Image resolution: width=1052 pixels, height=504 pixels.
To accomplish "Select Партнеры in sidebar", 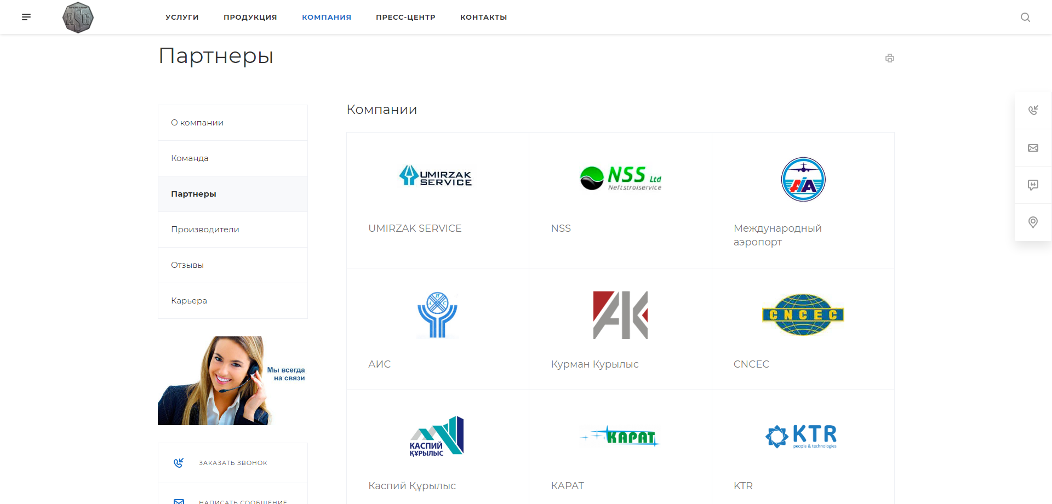I will click(x=233, y=194).
